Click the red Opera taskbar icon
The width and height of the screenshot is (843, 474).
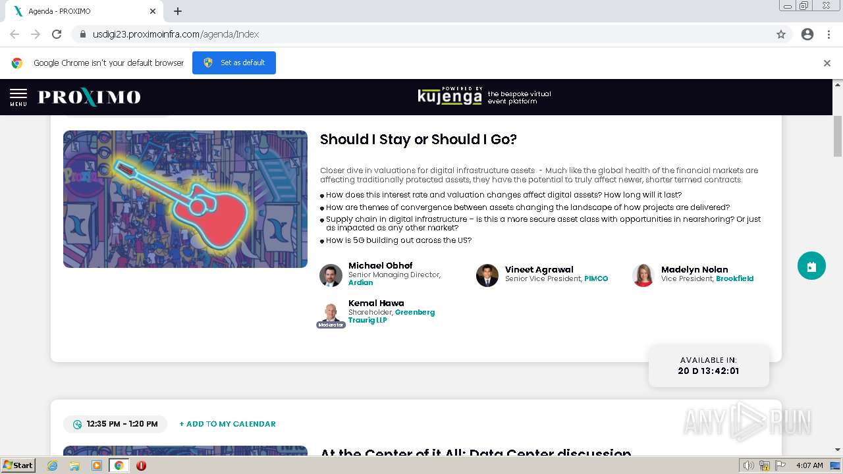click(x=141, y=465)
